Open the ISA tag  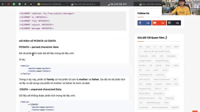click(x=140, y=70)
